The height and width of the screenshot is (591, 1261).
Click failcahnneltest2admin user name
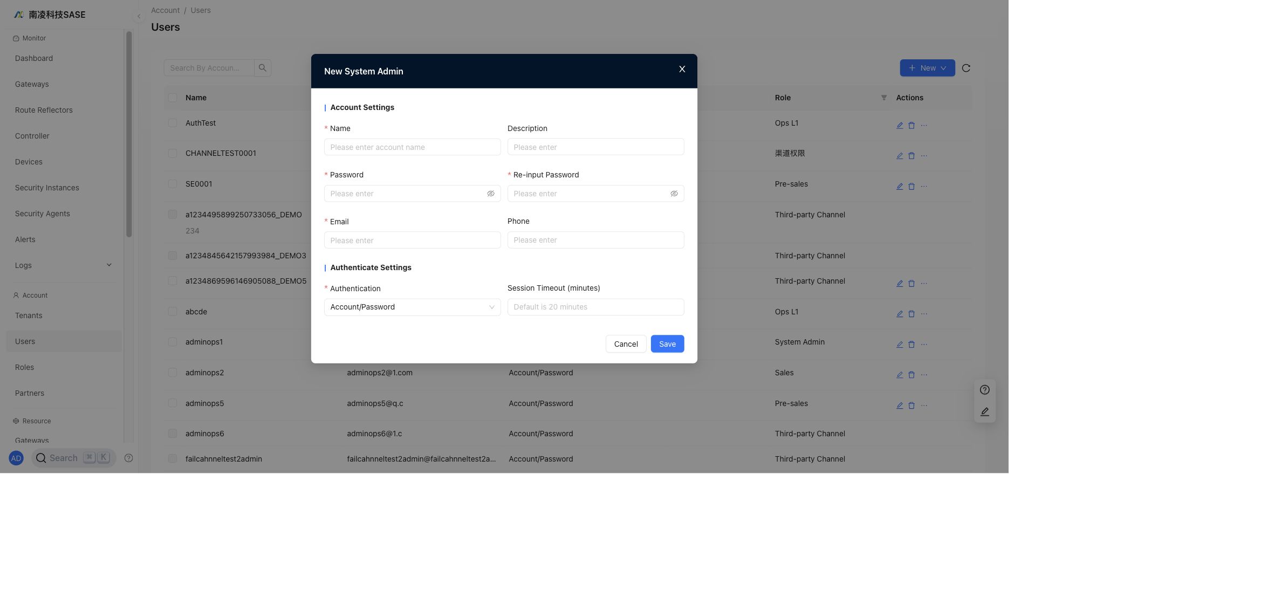click(x=223, y=459)
